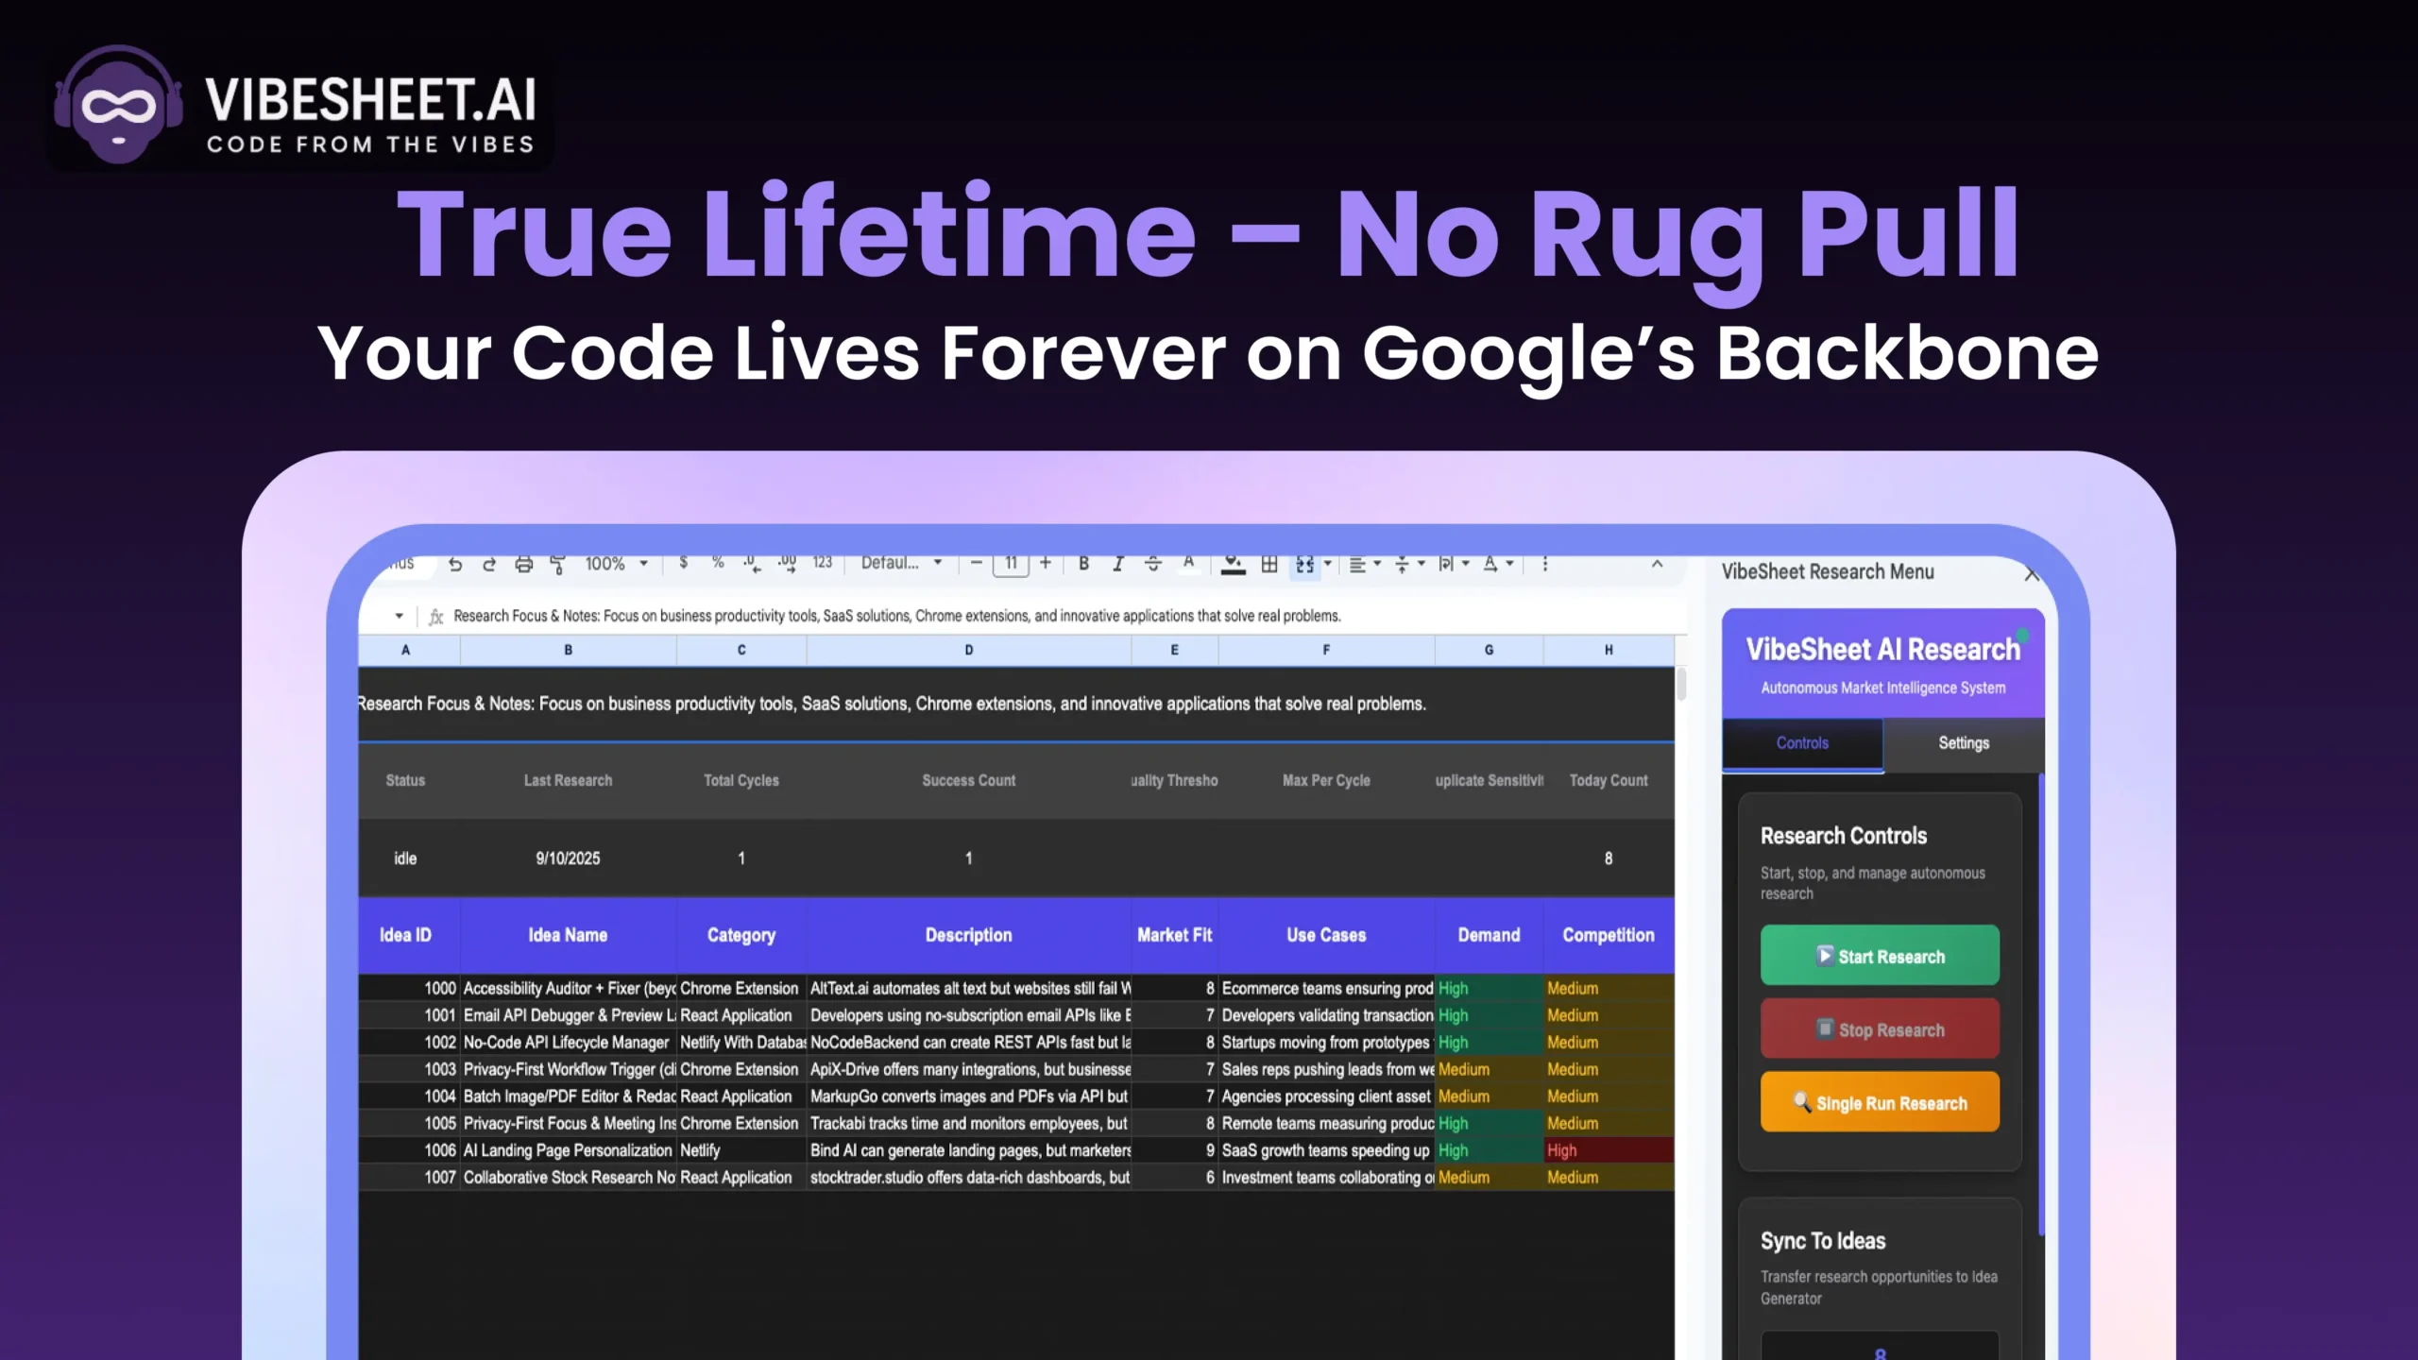Viewport: 2418px width, 1360px height.
Task: Open the borders tool
Action: [x=1269, y=564]
